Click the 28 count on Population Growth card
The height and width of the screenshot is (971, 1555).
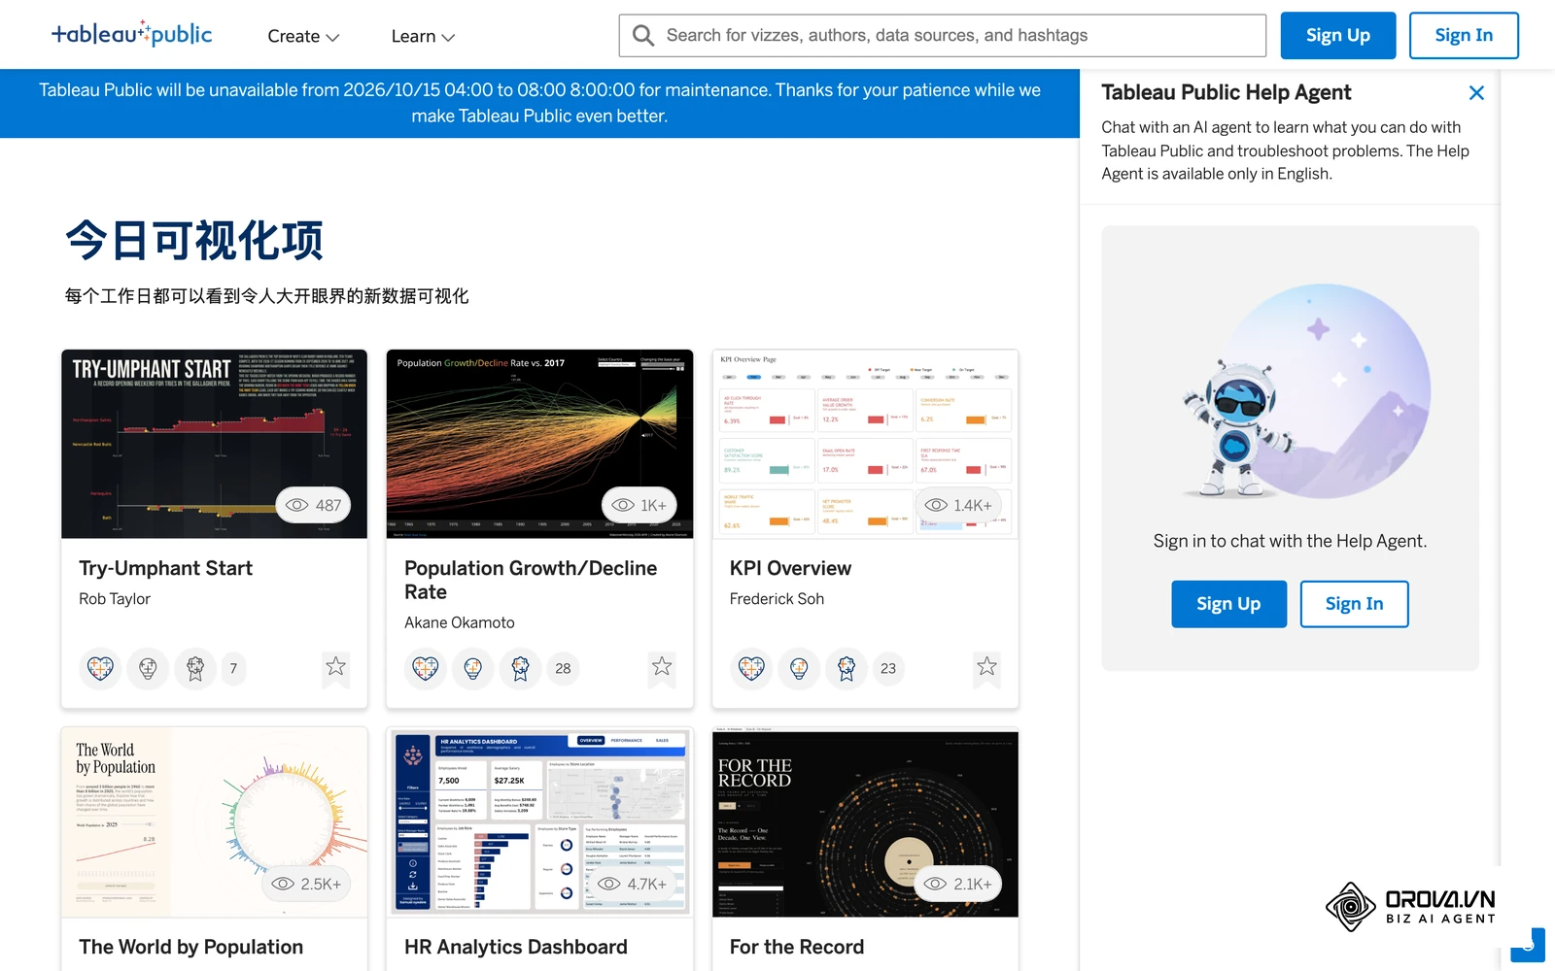click(x=563, y=668)
